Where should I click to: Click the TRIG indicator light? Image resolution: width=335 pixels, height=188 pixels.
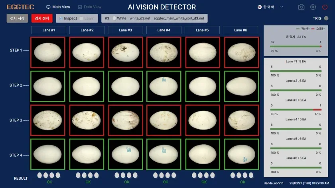point(326,18)
